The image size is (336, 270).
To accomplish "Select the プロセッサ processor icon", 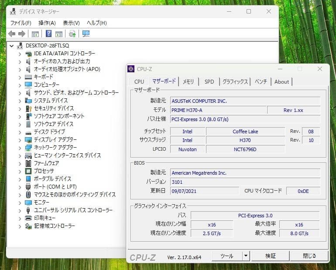I will pyautogui.click(x=28, y=171).
